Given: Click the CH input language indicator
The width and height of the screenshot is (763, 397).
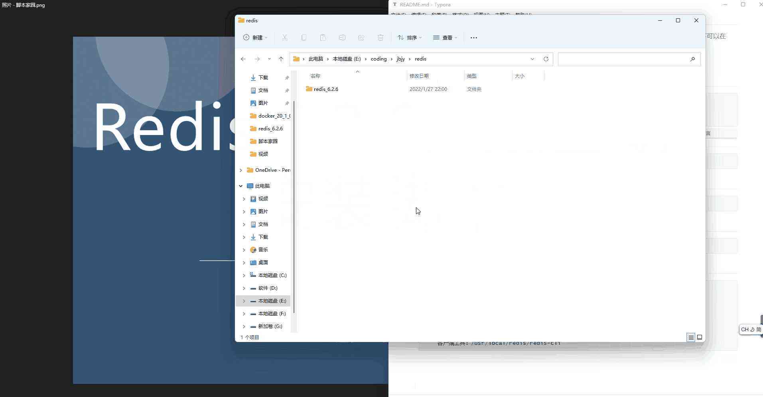Looking at the screenshot, I should tap(745, 330).
